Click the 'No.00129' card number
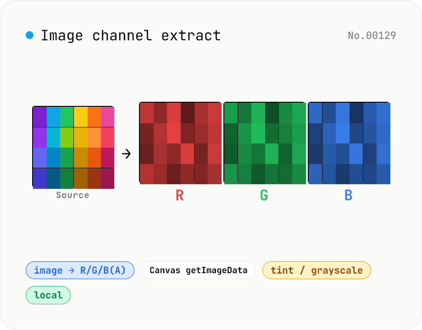This screenshot has height=330, width=422. (x=372, y=35)
